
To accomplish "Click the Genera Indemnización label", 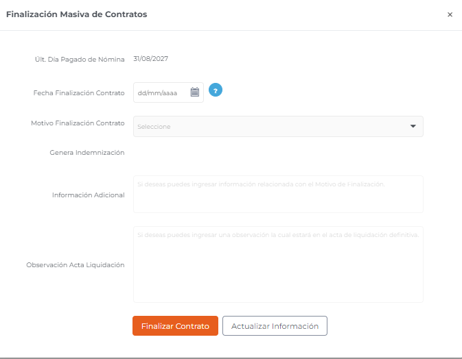I will coord(87,153).
